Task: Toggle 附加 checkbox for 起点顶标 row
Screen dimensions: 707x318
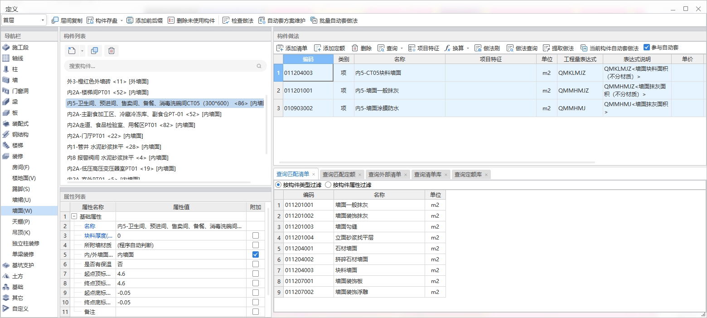Action: tap(256, 274)
